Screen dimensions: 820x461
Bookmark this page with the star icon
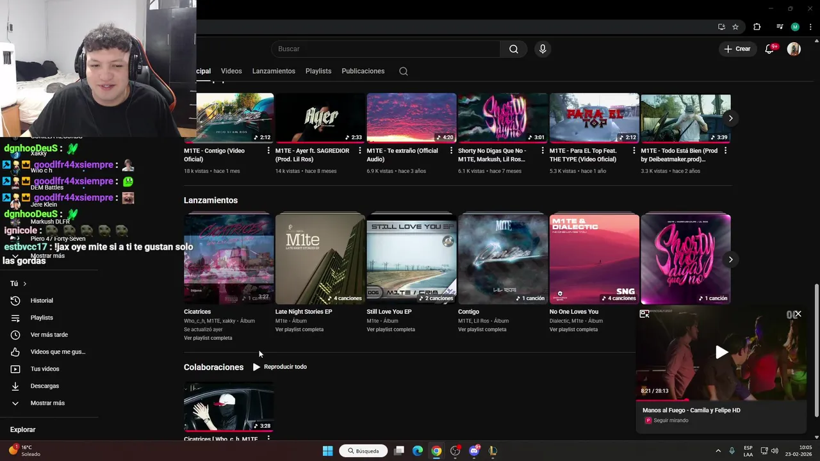(735, 27)
